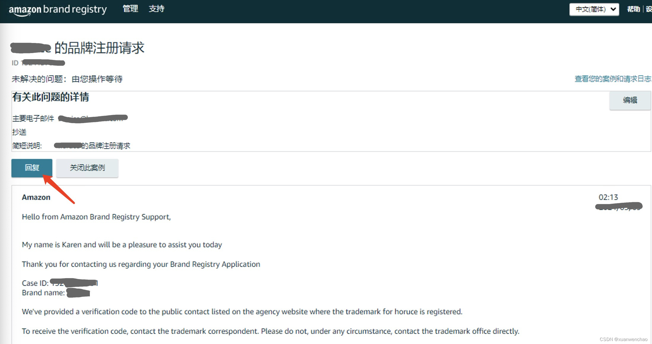
Task: Click the language dropdown chevron arrow
Action: coord(613,9)
